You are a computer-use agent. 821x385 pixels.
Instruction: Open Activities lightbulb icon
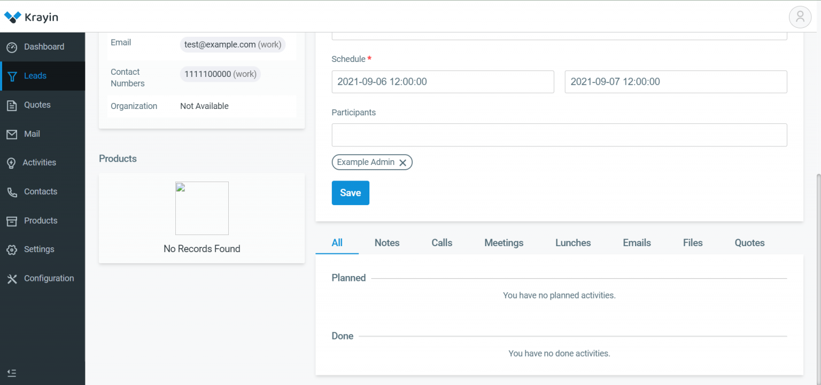click(11, 163)
